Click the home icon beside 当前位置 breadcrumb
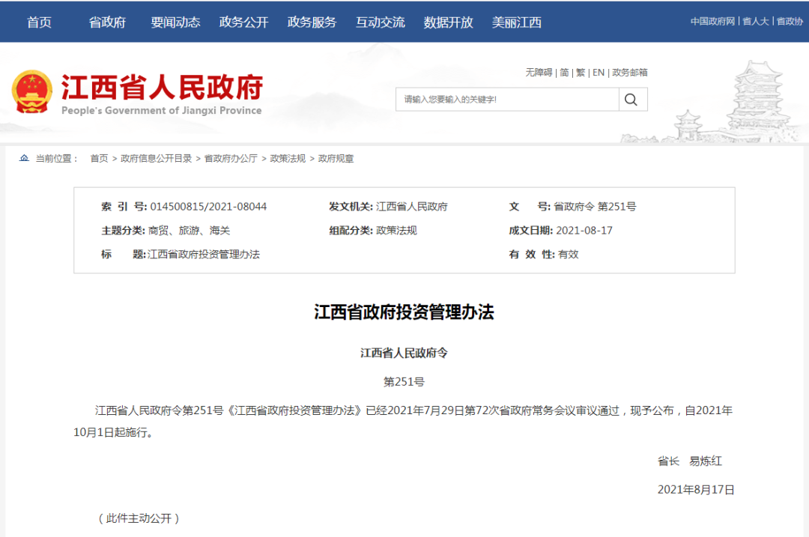This screenshot has height=537, width=809. pos(22,158)
